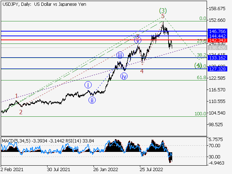Click the price axis value 122.585
The height and width of the screenshot is (174, 232).
tap(217, 78)
